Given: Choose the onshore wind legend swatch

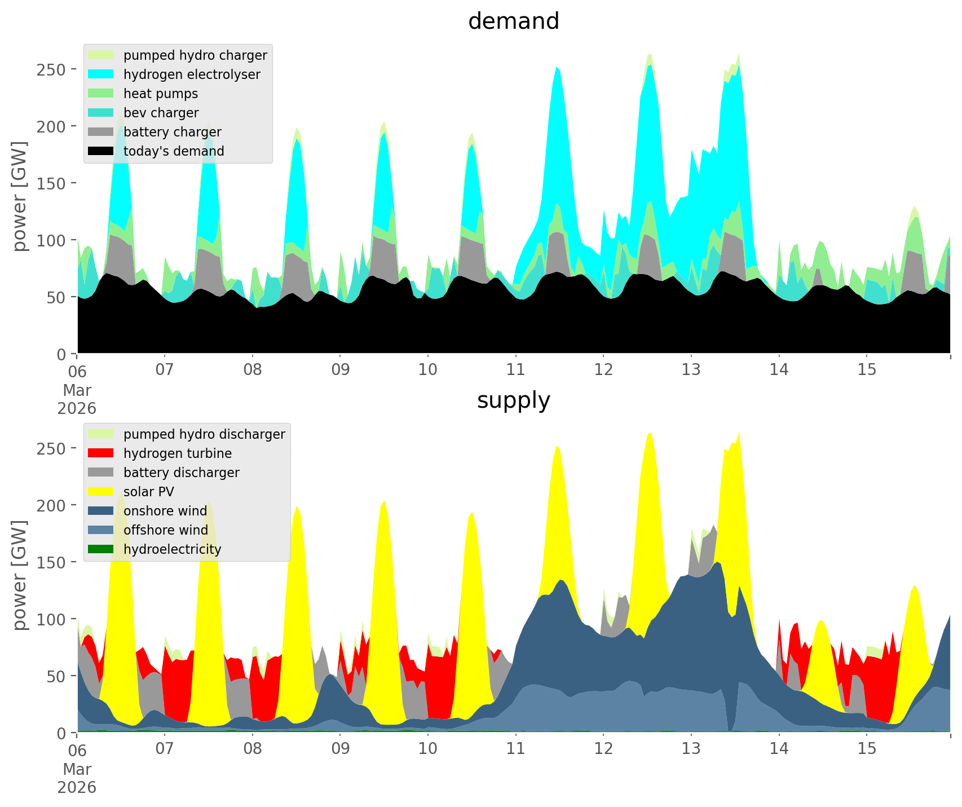Looking at the screenshot, I should 101,511.
